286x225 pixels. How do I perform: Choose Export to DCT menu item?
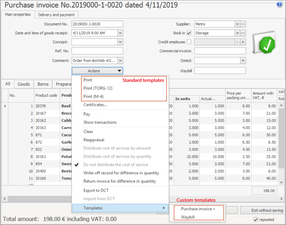[x=96, y=191]
